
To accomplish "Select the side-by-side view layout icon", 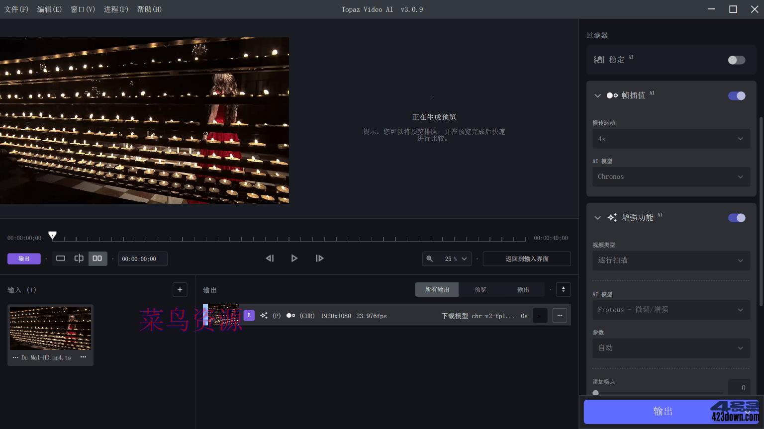I will coord(97,258).
